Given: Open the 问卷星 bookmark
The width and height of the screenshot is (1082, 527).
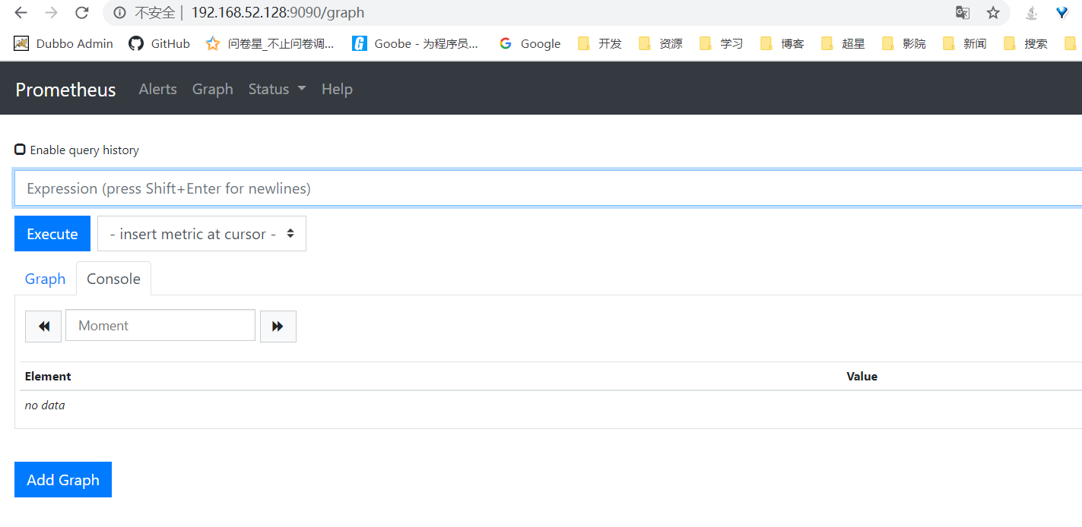Looking at the screenshot, I should [x=270, y=43].
